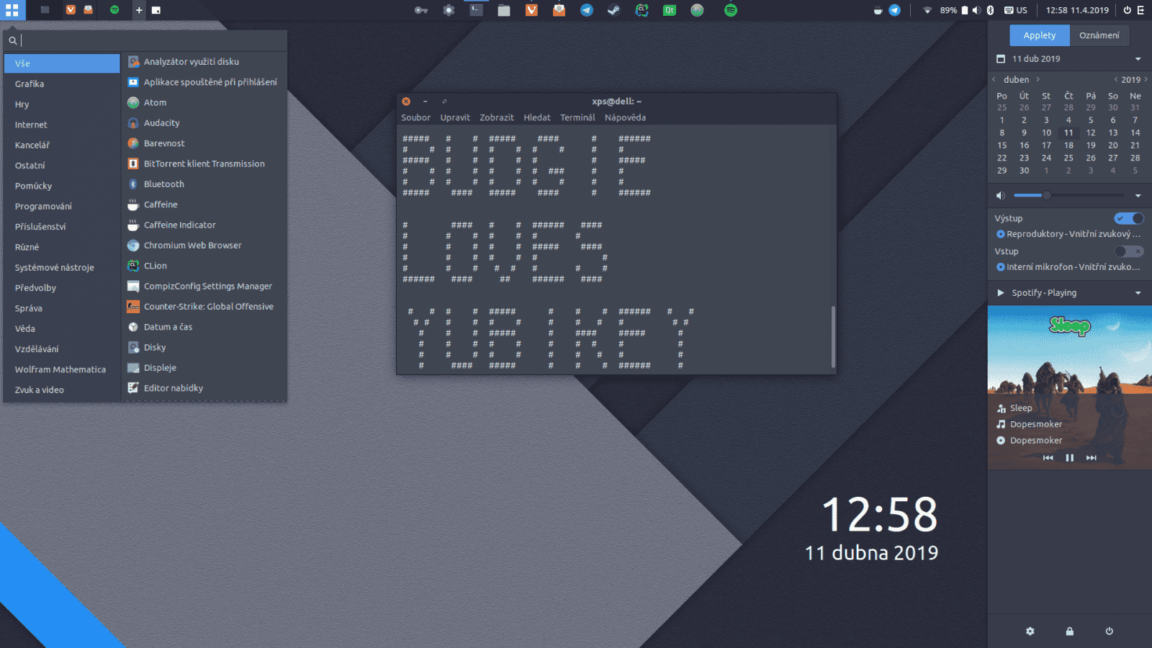Enable the Vstup input toggle
This screenshot has width=1152, height=648.
(x=1130, y=251)
